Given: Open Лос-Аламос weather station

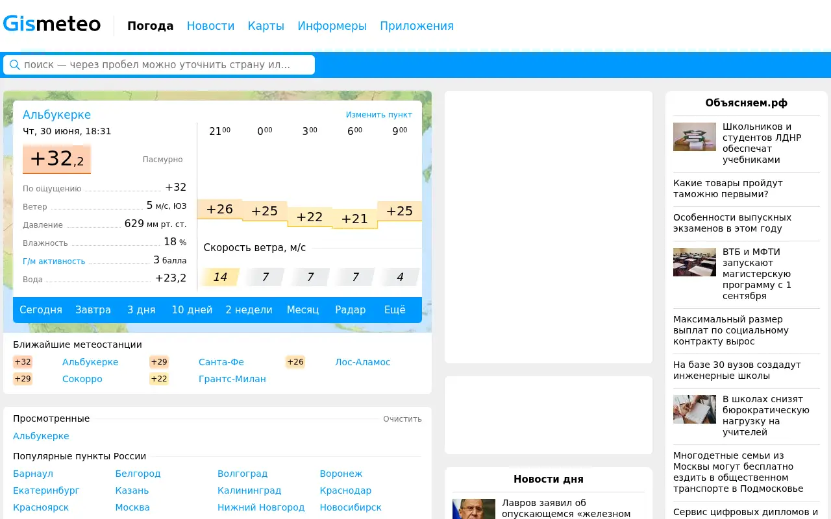Looking at the screenshot, I should 363,362.
